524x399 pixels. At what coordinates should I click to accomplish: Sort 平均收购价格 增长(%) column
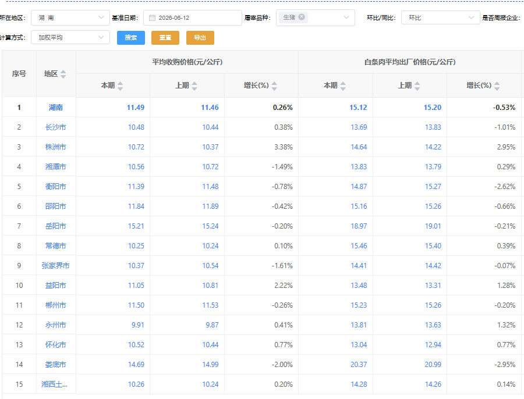(274, 86)
